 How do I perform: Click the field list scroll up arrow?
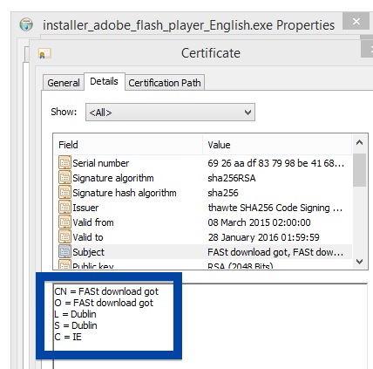[x=359, y=142]
